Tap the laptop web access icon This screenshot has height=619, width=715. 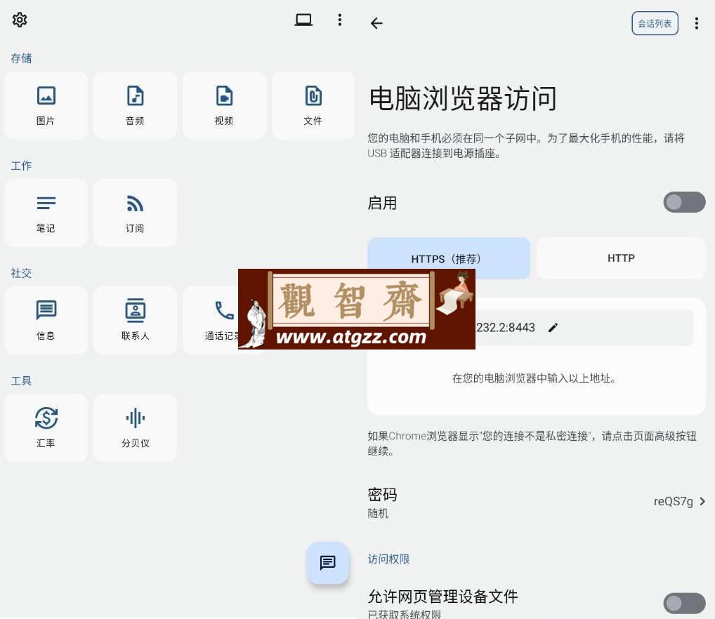(x=303, y=20)
